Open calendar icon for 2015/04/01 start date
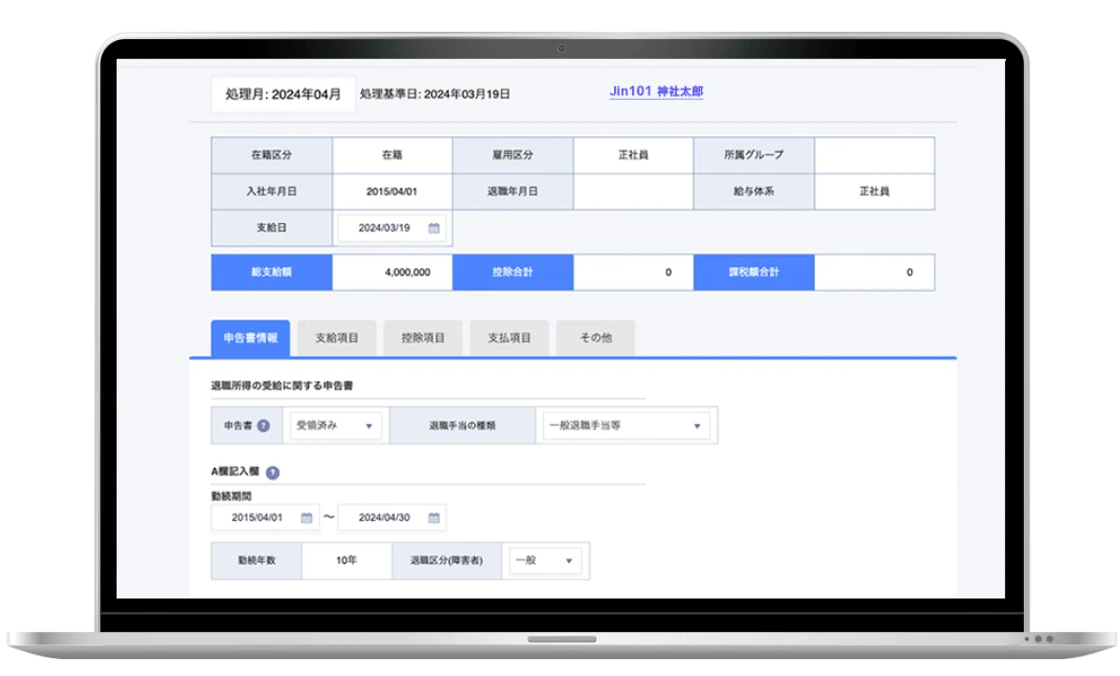The image size is (1120, 676). point(306,517)
